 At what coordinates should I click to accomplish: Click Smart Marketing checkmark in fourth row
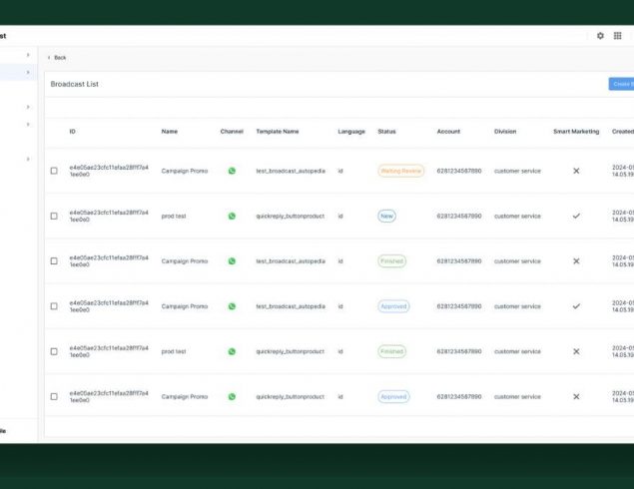coord(576,306)
